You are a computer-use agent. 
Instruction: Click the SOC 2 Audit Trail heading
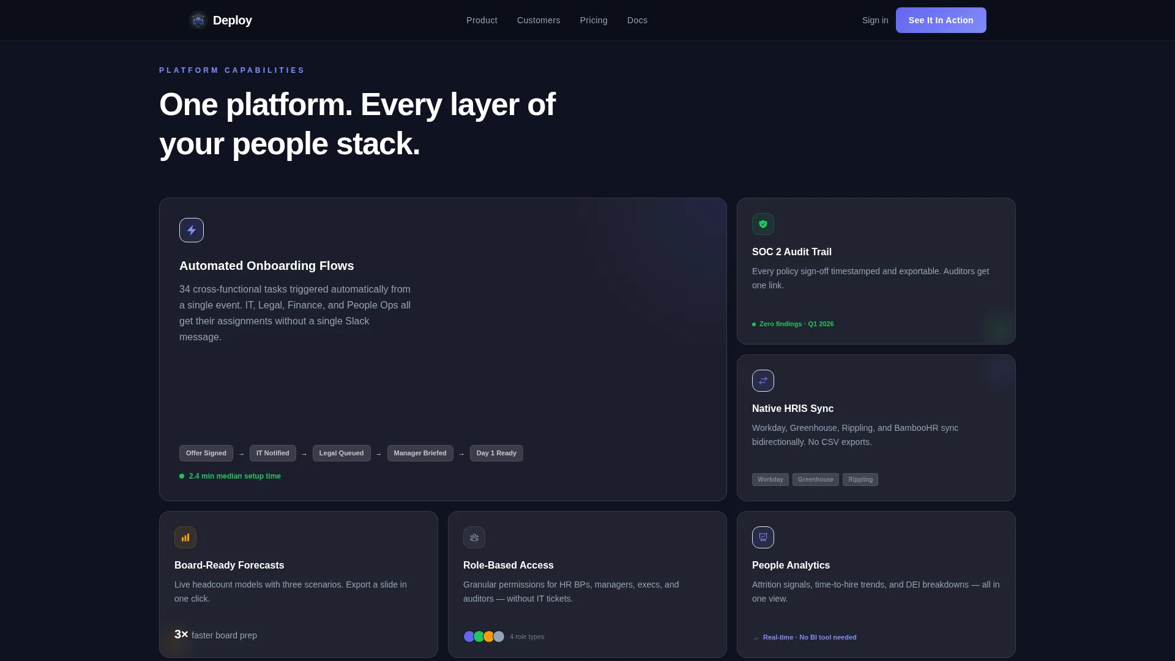(792, 252)
